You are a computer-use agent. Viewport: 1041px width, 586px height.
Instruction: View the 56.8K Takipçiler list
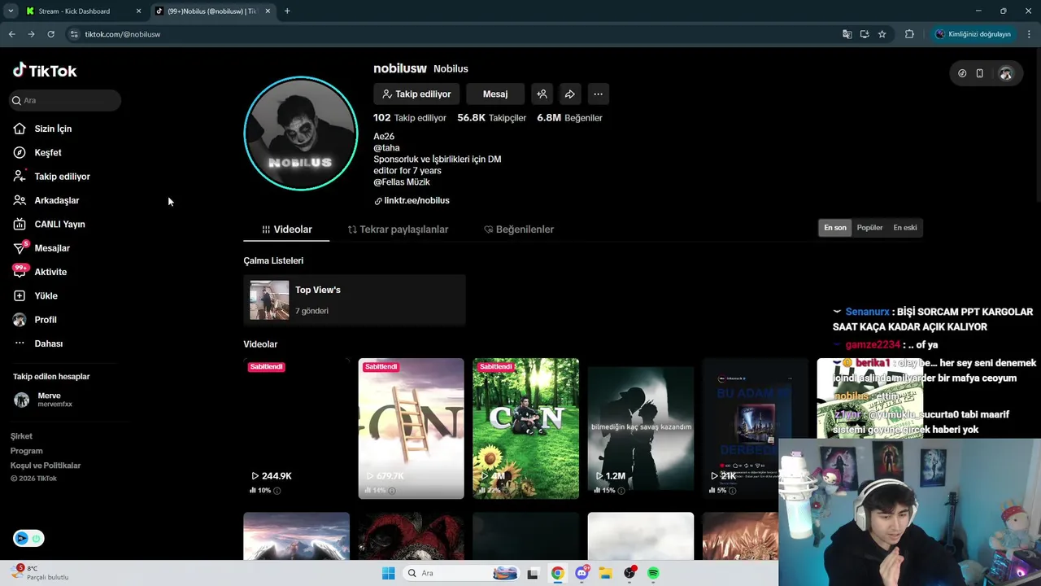(491, 118)
